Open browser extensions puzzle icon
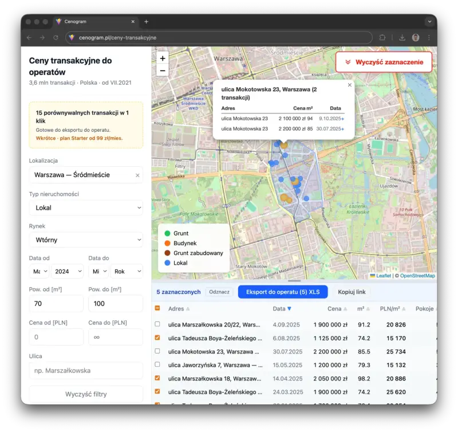The image size is (458, 432). 382,37
